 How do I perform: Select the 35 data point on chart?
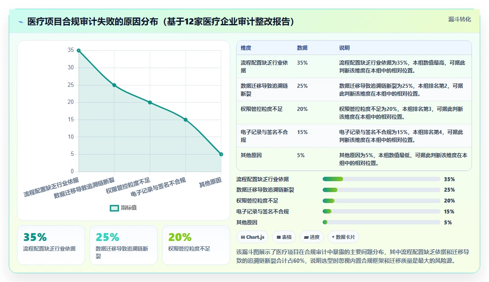pos(79,51)
